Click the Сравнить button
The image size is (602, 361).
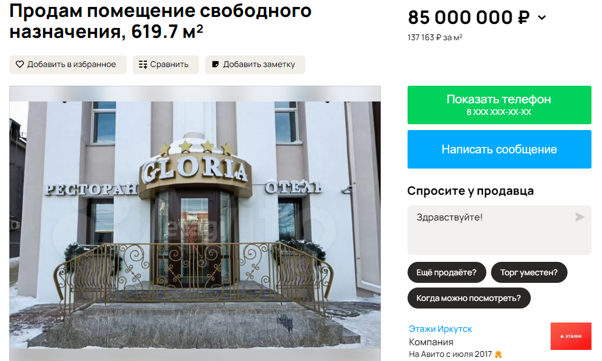pyautogui.click(x=165, y=65)
